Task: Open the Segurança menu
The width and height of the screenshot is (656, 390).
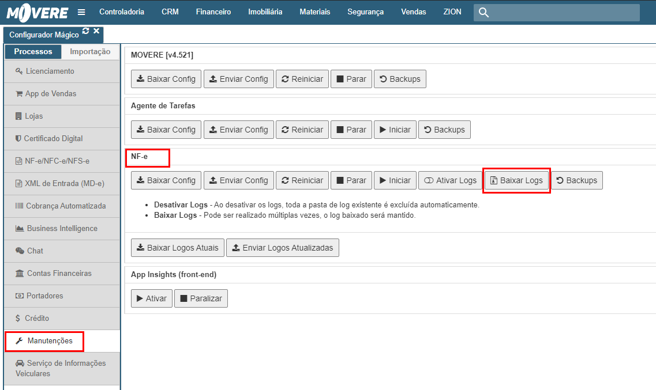Action: click(366, 12)
